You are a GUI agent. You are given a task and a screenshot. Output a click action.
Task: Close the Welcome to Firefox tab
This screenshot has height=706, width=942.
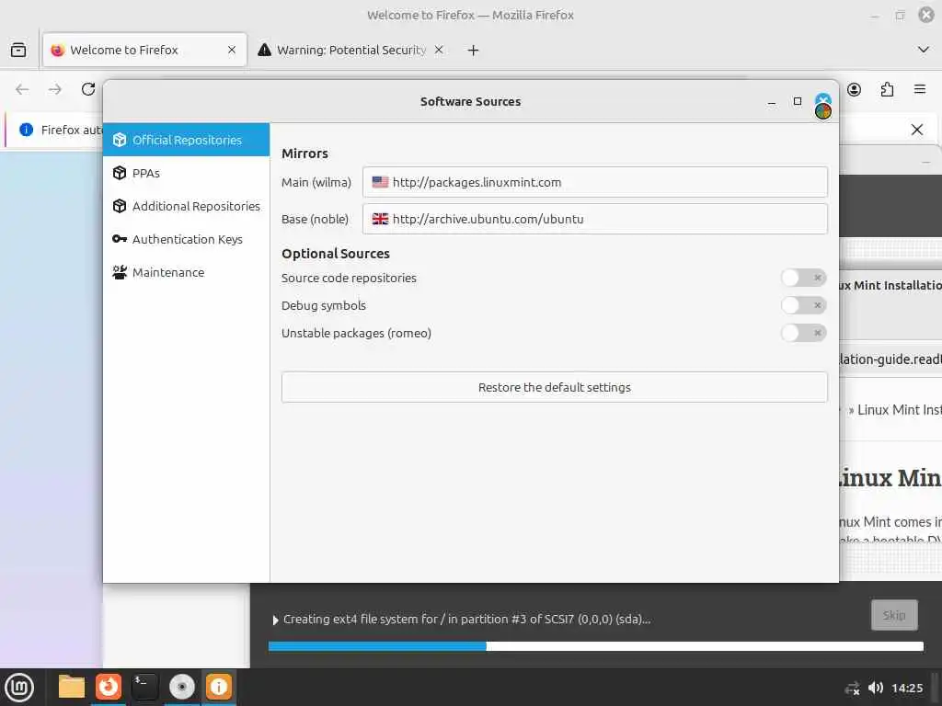232,50
